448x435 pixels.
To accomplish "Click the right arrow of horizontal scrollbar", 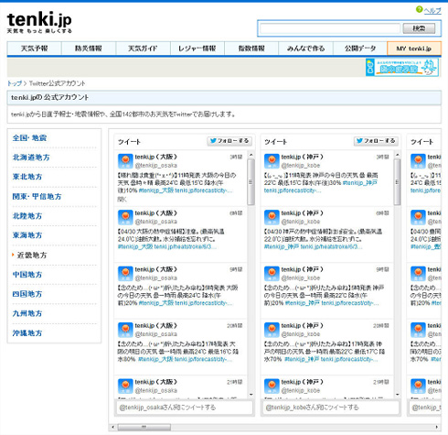I will click(x=437, y=427).
